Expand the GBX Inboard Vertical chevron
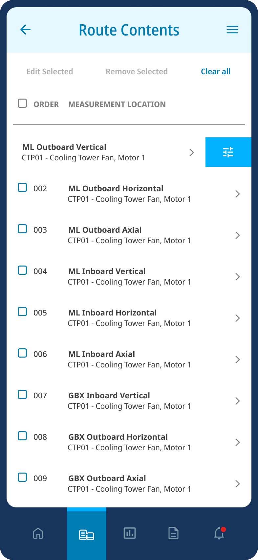This screenshot has width=258, height=560. click(x=238, y=401)
